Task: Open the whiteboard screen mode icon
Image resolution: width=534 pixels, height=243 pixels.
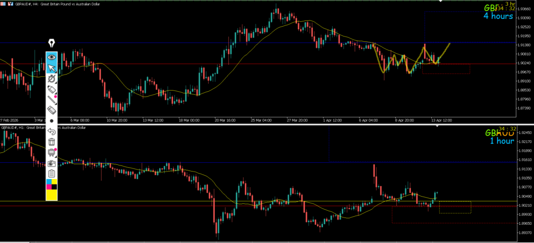Action: click(x=52, y=152)
